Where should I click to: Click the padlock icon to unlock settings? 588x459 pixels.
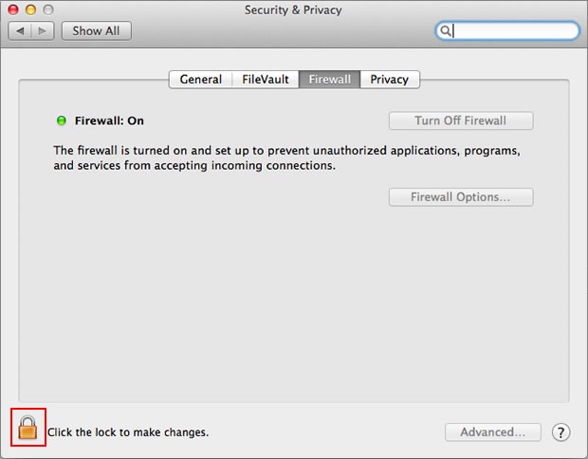[28, 428]
